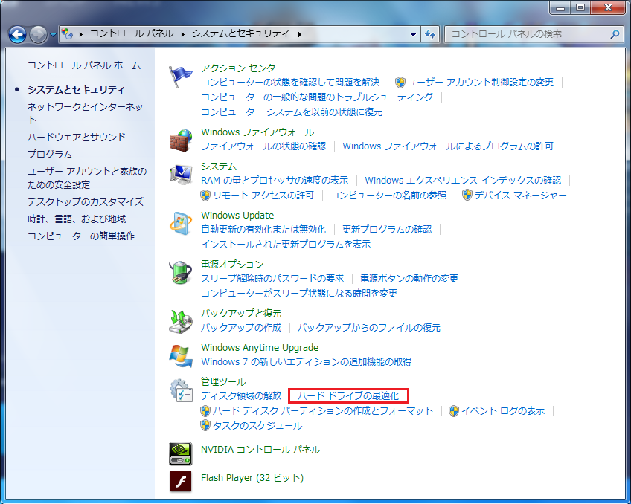Screen dimensions: 631x504
Task: Click the 電源オプション battery icon
Action: coord(180,272)
